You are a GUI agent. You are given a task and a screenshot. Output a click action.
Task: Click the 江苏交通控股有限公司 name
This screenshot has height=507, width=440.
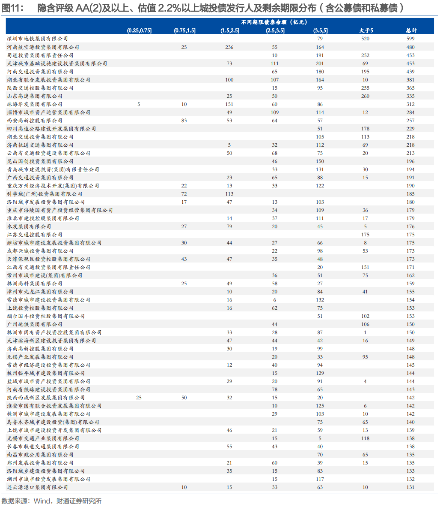(x=35, y=235)
